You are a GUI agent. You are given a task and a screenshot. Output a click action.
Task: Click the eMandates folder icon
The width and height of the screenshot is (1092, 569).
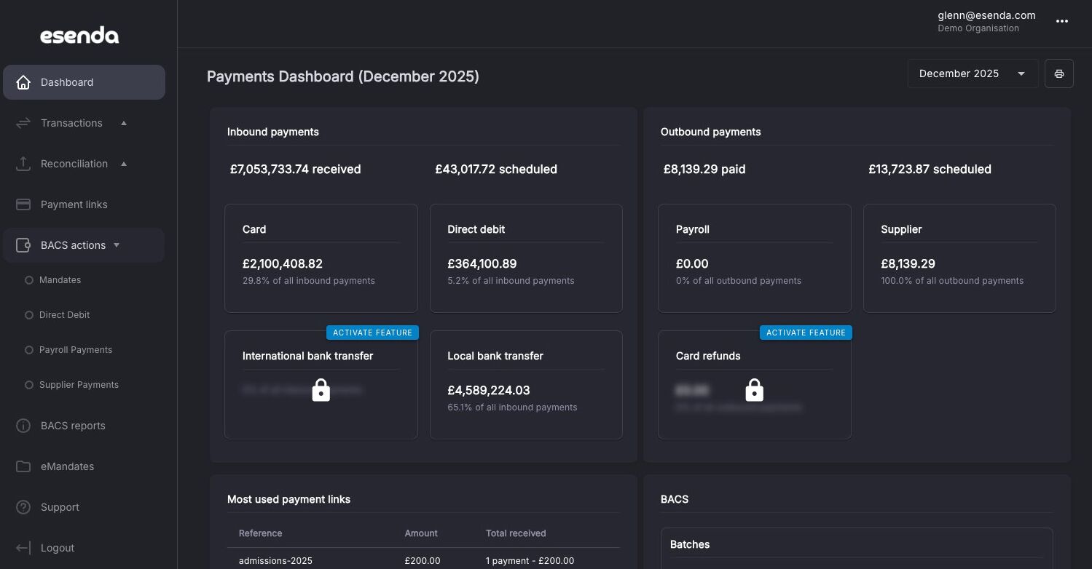(23, 466)
